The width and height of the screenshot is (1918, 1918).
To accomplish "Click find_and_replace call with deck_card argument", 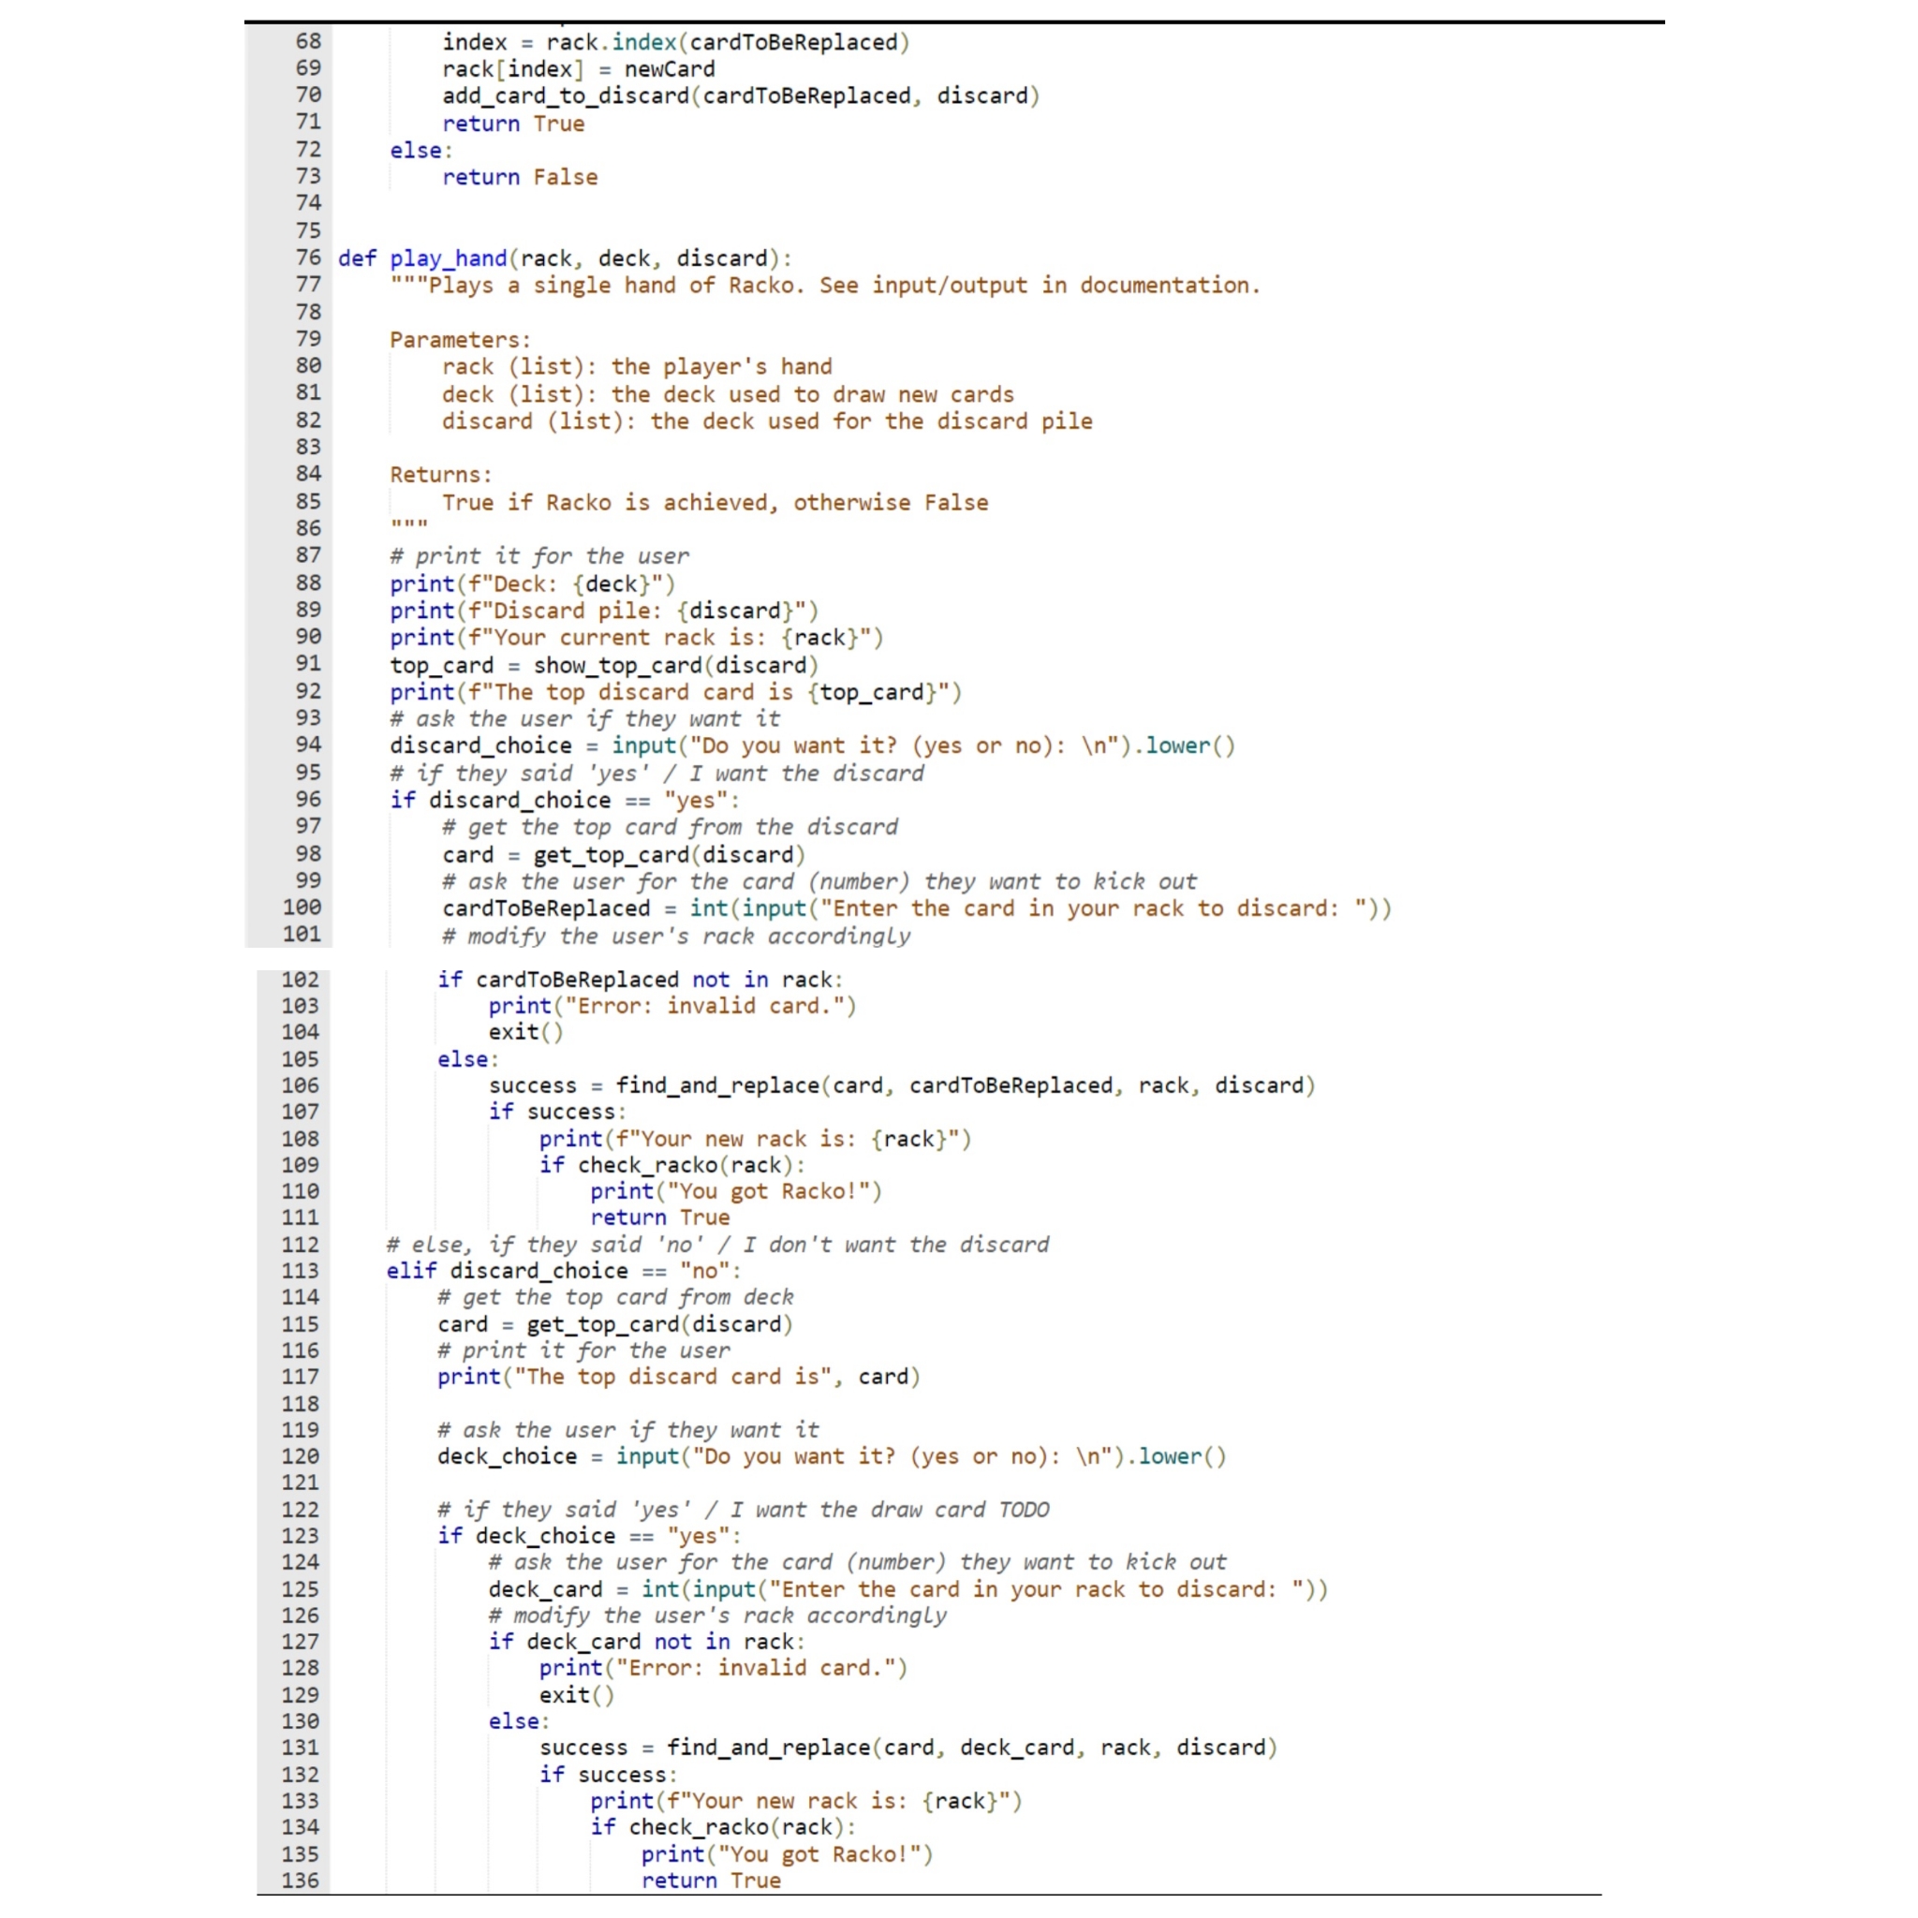I will 768,1748.
